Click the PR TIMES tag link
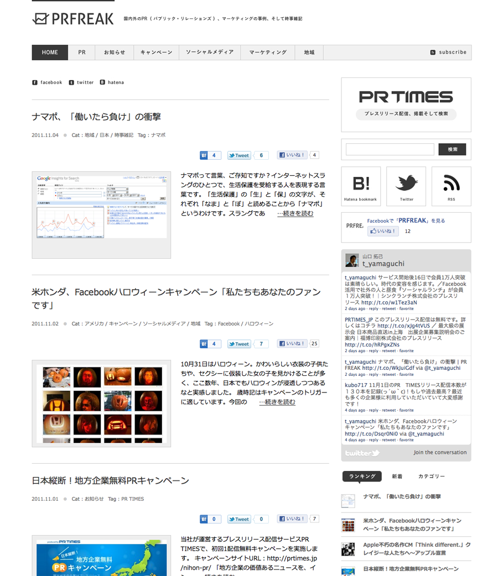The width and height of the screenshot is (498, 576). click(x=132, y=499)
